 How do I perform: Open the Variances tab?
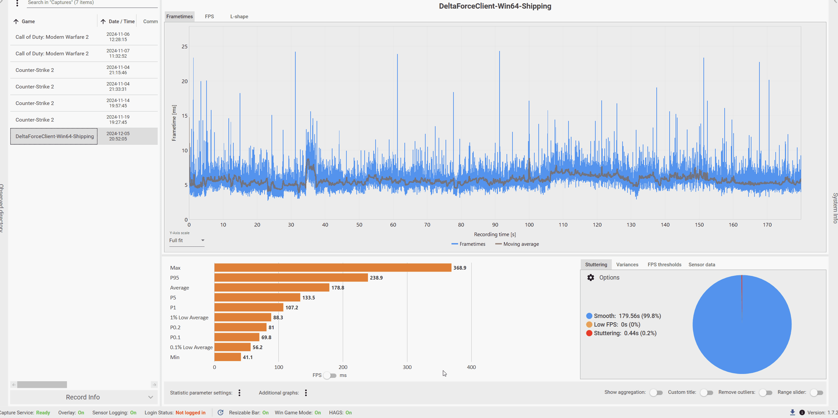pyautogui.click(x=627, y=265)
